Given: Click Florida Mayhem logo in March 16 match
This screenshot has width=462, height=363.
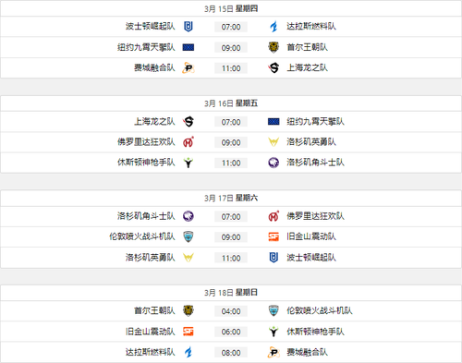Looking at the screenshot, I should 188,142.
